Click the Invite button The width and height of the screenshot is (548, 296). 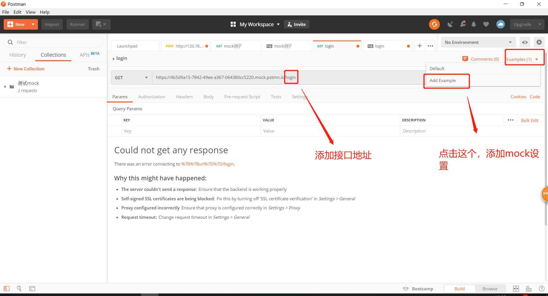tap(297, 24)
